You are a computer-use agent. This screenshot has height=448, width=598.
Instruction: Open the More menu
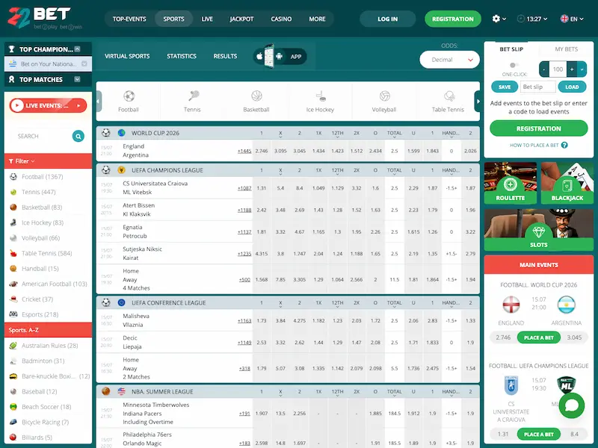tap(317, 19)
